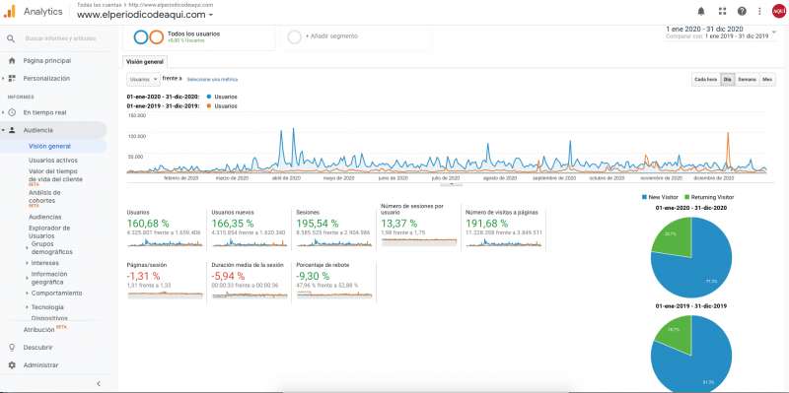Viewport: 789px width, 393px height.
Task: Click the person icon beside Audiencia
Action: [12, 130]
